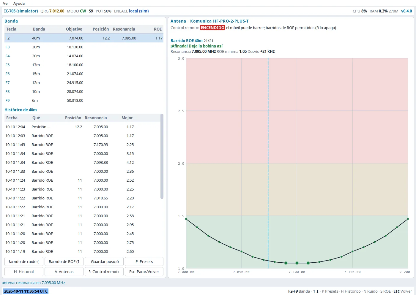The image size is (416, 295).
Task: Click the Mejor column header in Histórico
Action: [x=127, y=118]
